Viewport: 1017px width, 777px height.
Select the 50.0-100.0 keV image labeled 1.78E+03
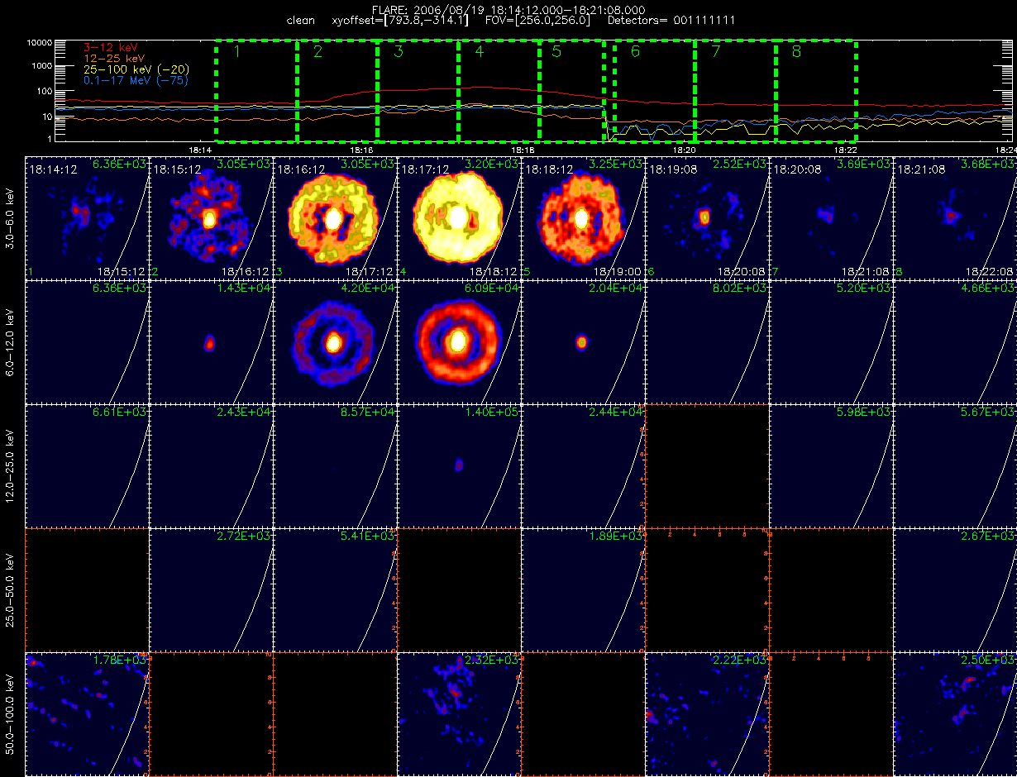point(88,713)
